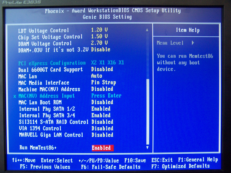The height and width of the screenshot is (173, 231).
Task: Open LDT Voltage Control 1.20 V value
Action: (x=99, y=30)
